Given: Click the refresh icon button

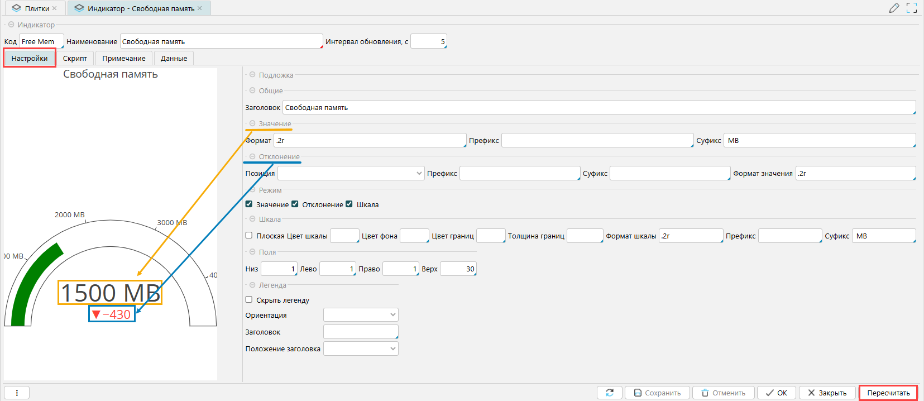Looking at the screenshot, I should [x=609, y=393].
